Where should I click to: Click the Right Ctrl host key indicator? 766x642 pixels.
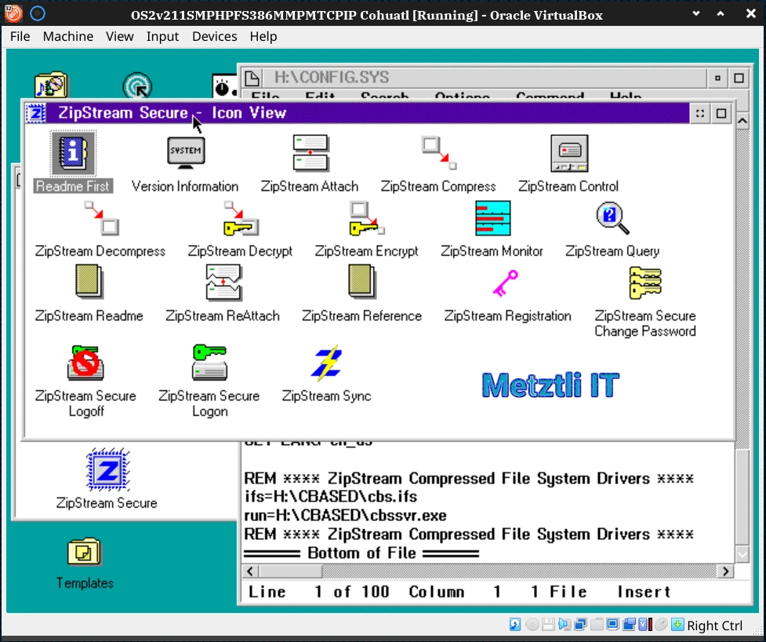[714, 626]
